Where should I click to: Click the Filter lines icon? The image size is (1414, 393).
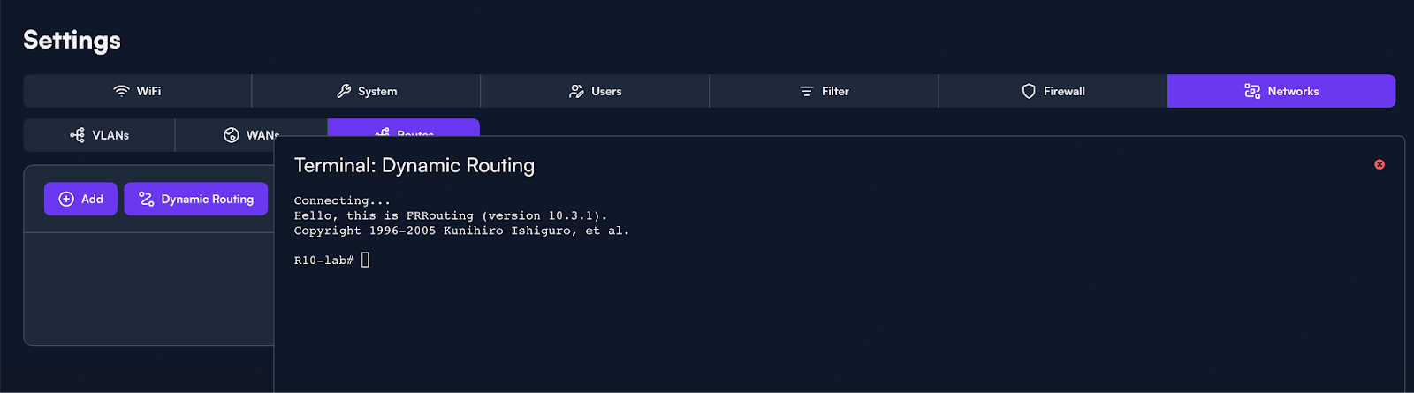pyautogui.click(x=806, y=91)
